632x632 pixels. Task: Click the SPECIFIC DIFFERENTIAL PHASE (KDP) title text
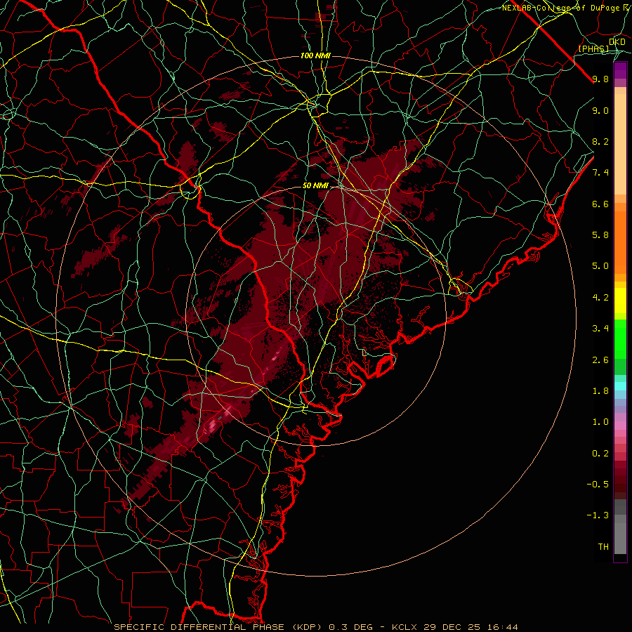pyautogui.click(x=219, y=627)
